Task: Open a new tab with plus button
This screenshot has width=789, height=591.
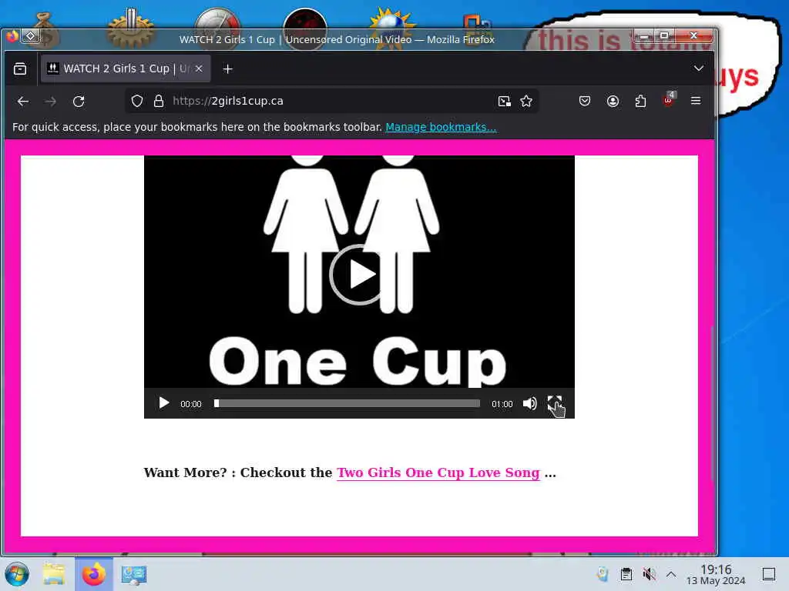Action: coord(227,68)
